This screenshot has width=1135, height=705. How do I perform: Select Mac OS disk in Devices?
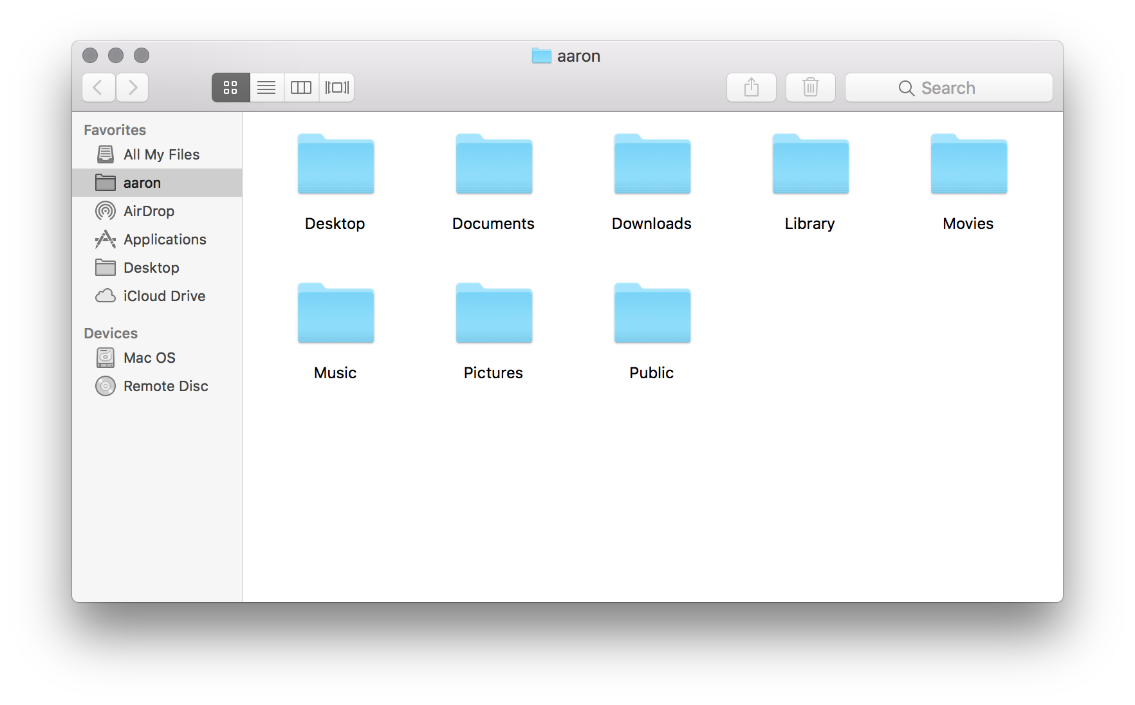(157, 358)
